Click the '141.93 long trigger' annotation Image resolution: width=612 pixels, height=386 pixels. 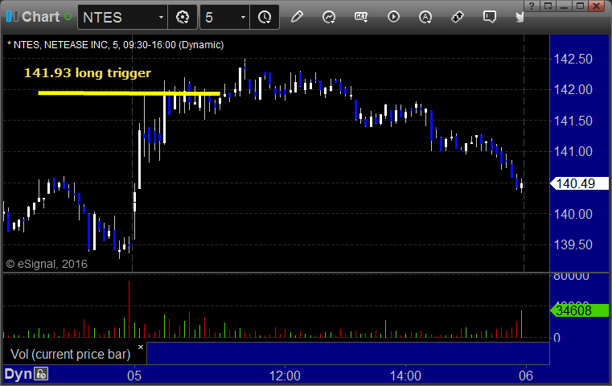[x=88, y=73]
